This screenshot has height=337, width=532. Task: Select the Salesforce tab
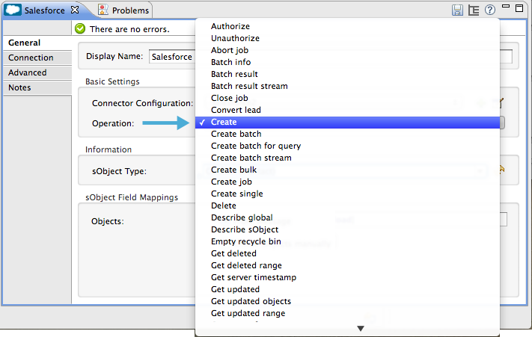point(44,10)
